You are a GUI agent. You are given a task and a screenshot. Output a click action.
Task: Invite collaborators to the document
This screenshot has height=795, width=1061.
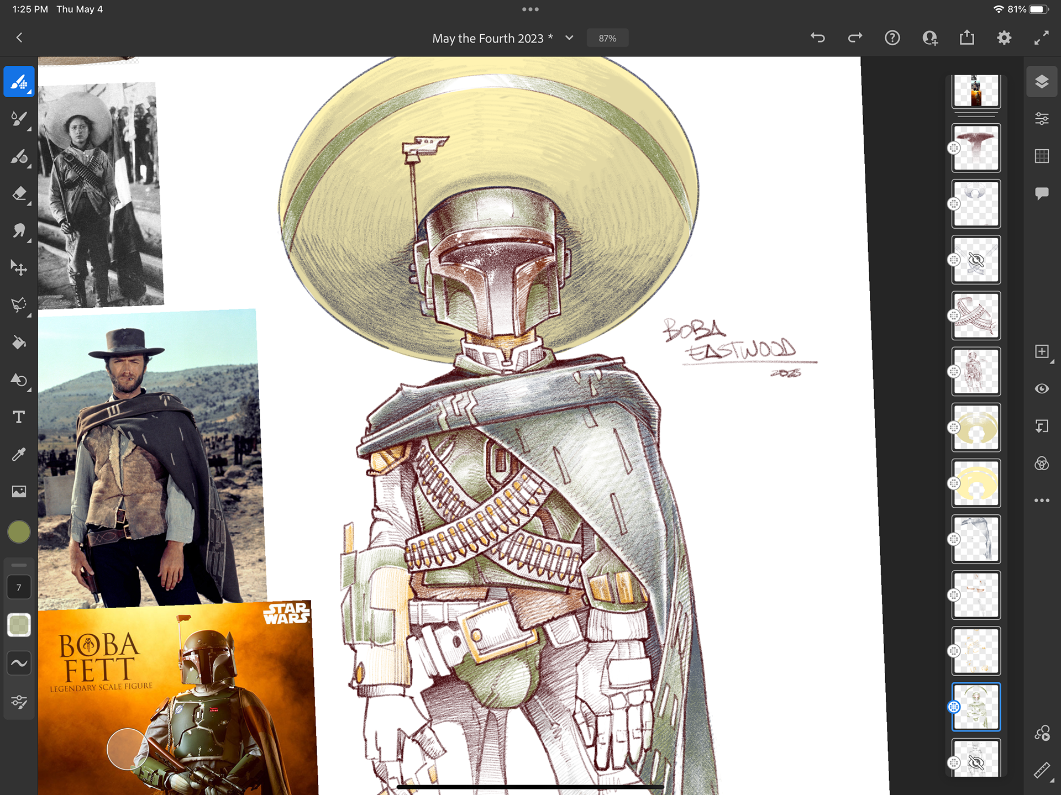929,38
